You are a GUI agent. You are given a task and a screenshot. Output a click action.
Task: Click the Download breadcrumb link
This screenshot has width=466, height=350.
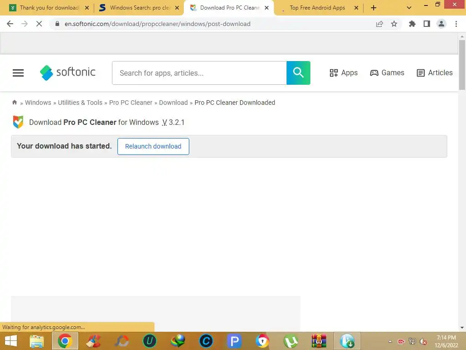click(x=173, y=103)
